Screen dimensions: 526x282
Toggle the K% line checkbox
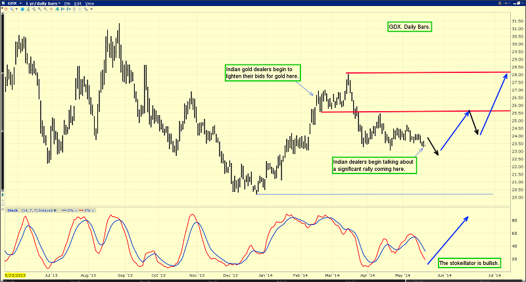93,210
